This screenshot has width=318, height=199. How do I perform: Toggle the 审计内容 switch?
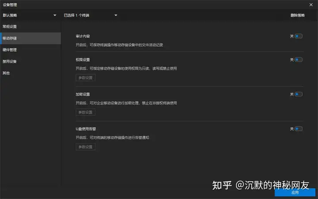tap(298, 36)
